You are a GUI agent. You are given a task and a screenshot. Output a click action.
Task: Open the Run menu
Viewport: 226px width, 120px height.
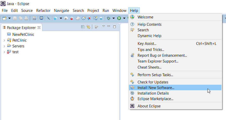[106, 11]
